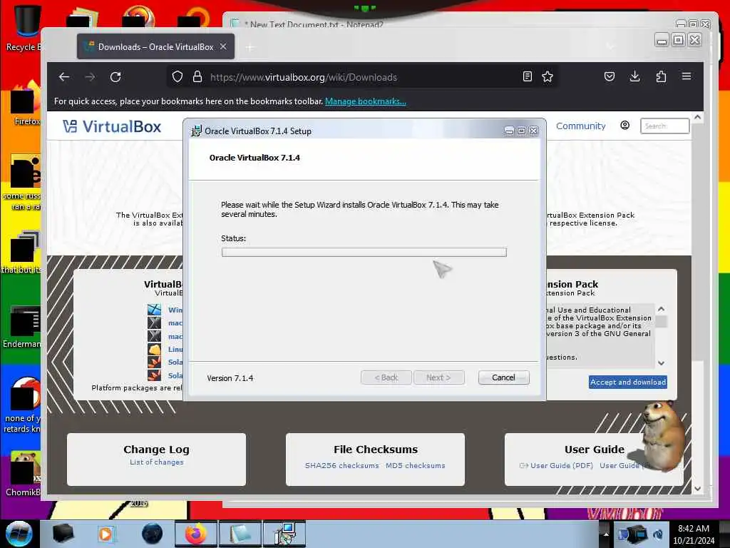Open the MD5 checksums link
The width and height of the screenshot is (730, 548).
point(416,465)
